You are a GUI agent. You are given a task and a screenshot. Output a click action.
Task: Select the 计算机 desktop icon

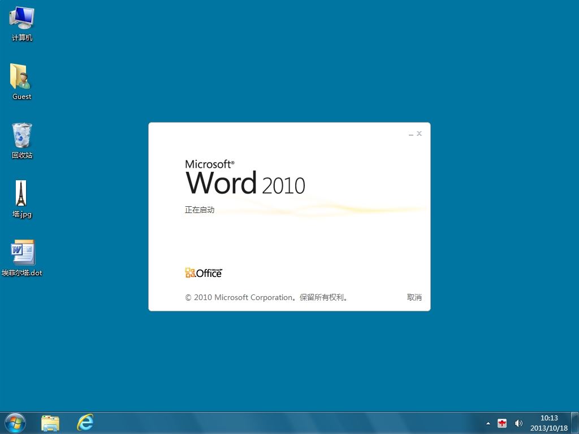point(22,24)
